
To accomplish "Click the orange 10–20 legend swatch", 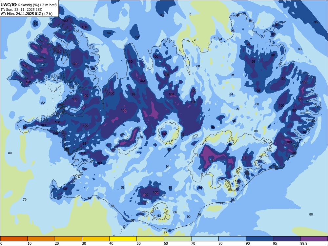I will [x=41, y=239].
